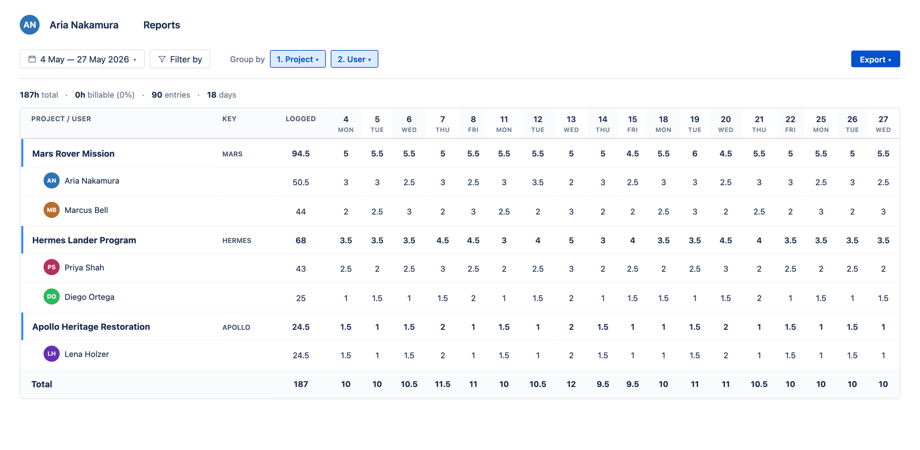
Task: Click the 18 days summary stat
Action: click(221, 94)
